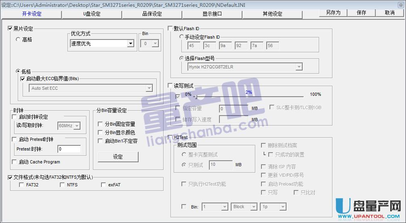The width and height of the screenshot is (406, 223).
Task: Tick the exFAT file format checkbox
Action: pyautogui.click(x=104, y=185)
